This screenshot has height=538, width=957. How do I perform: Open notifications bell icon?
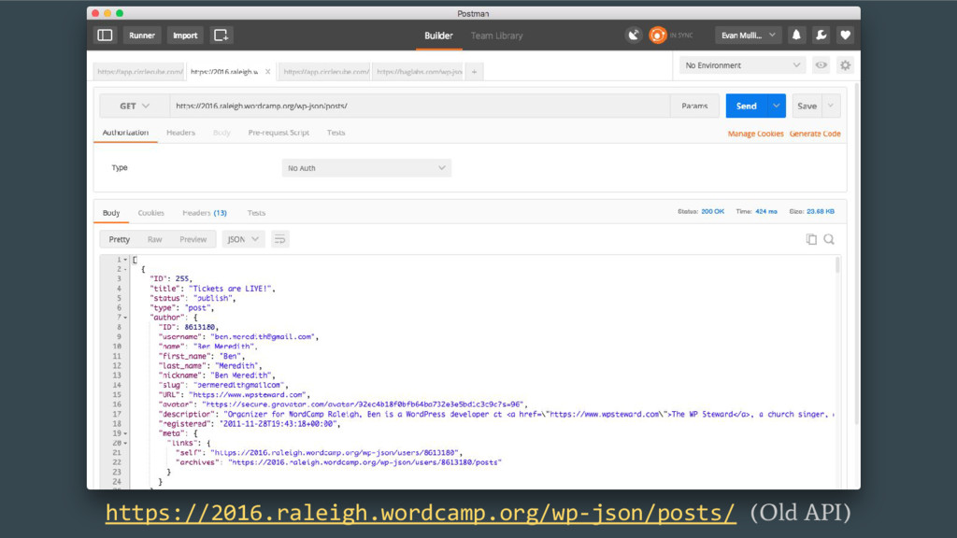(796, 35)
